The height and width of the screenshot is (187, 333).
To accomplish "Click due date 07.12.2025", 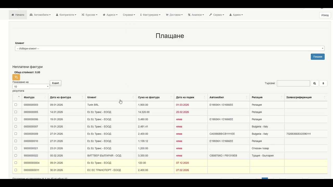I will coord(182,163).
